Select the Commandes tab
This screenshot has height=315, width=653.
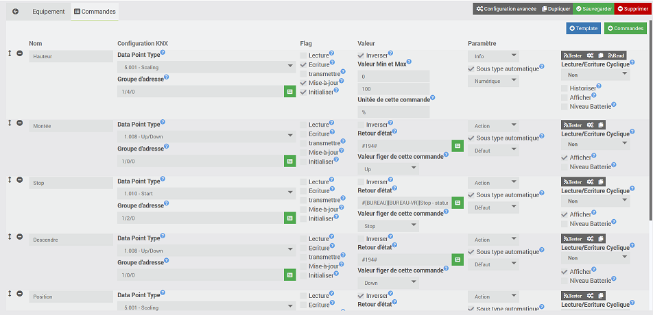[95, 12]
